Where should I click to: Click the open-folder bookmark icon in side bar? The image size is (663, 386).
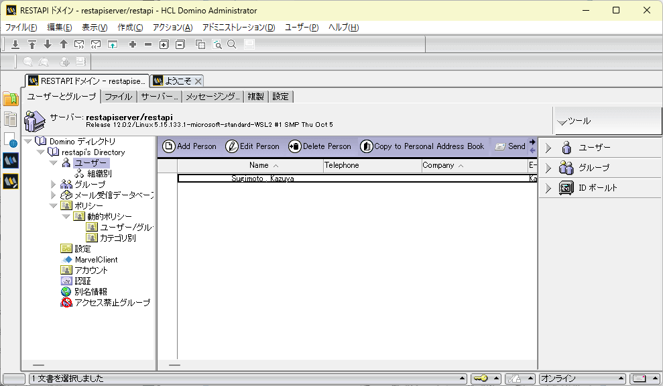click(x=11, y=99)
